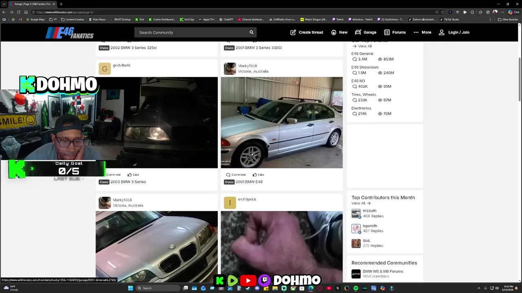522x293 pixels.
Task: Show more bookmarks chevron
Action: point(490,20)
